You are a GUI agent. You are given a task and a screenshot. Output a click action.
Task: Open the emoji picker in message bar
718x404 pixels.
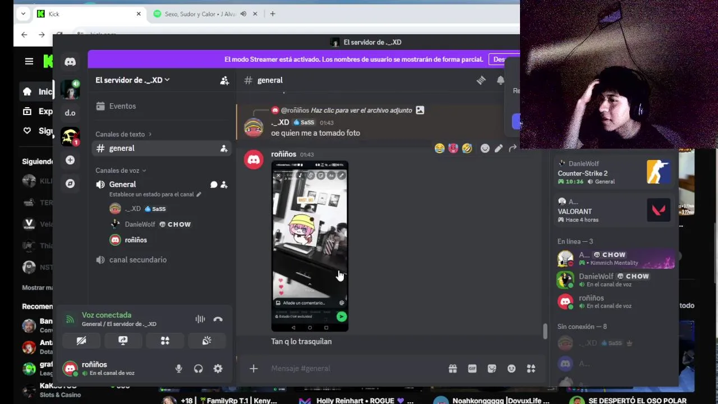512,369
